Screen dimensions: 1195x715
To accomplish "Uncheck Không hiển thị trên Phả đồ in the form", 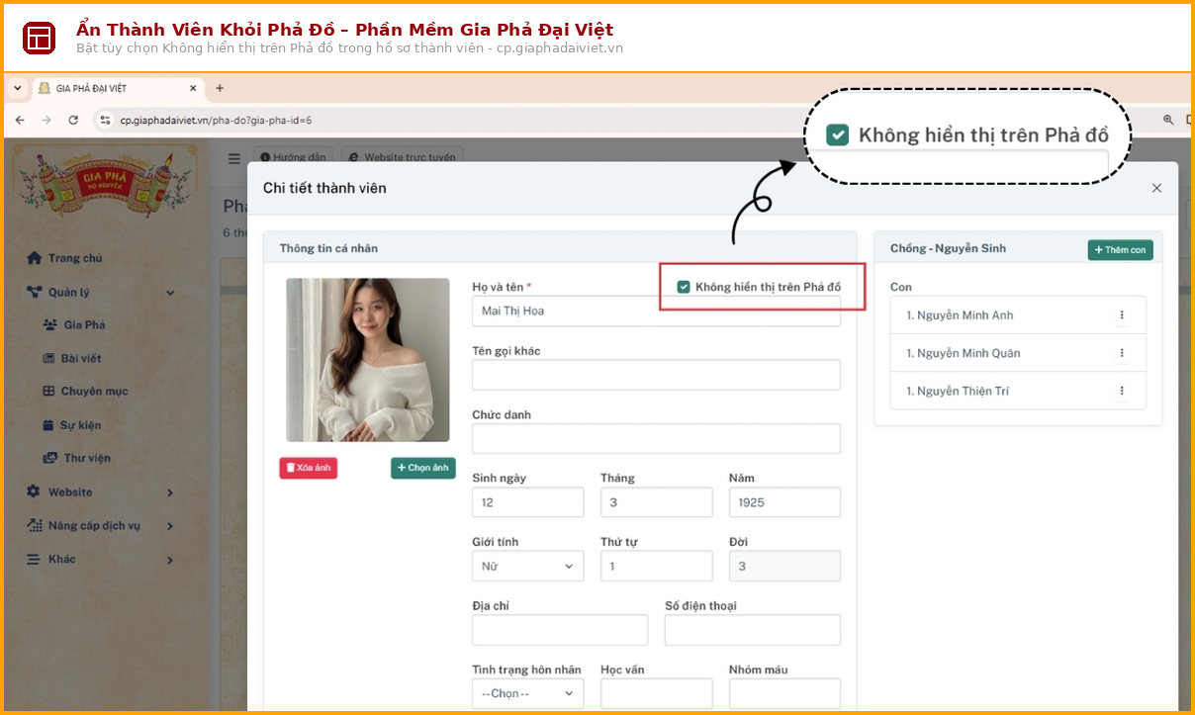I will point(684,287).
